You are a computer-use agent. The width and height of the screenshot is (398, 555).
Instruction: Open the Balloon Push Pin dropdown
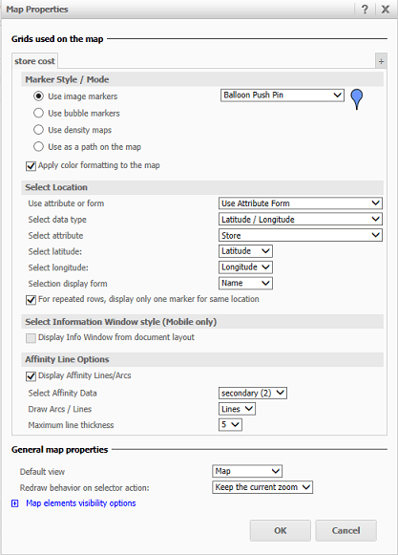click(x=282, y=96)
